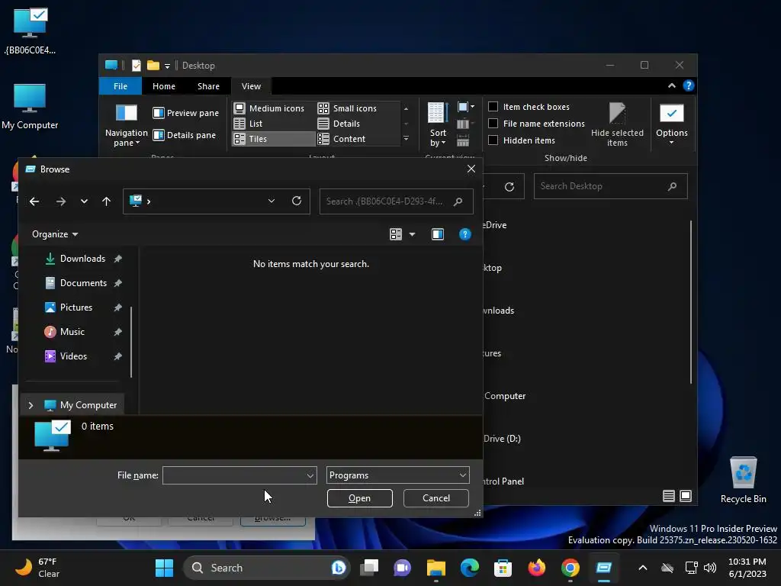781x586 pixels.
Task: Switch to details view icon in Desktop window corner
Action: click(668, 496)
